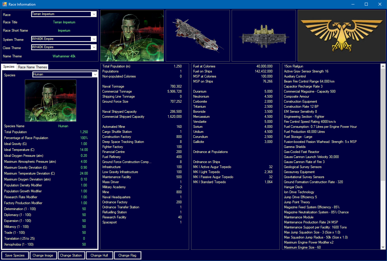Select the Duranium mineral row

point(235,91)
